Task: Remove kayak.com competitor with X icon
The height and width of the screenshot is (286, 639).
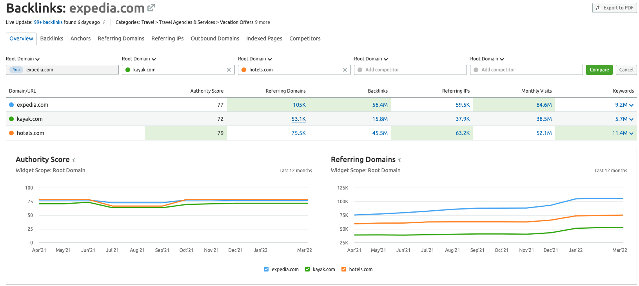Action: coord(229,70)
